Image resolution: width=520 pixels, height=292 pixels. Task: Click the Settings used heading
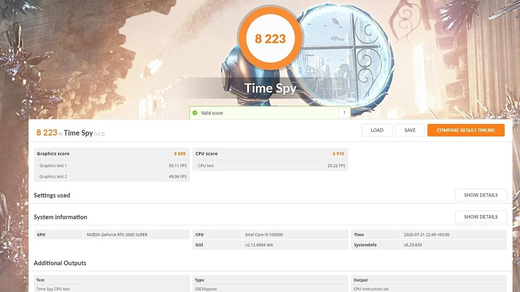tap(52, 195)
